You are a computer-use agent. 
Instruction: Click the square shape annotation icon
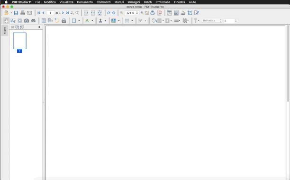pos(74,21)
